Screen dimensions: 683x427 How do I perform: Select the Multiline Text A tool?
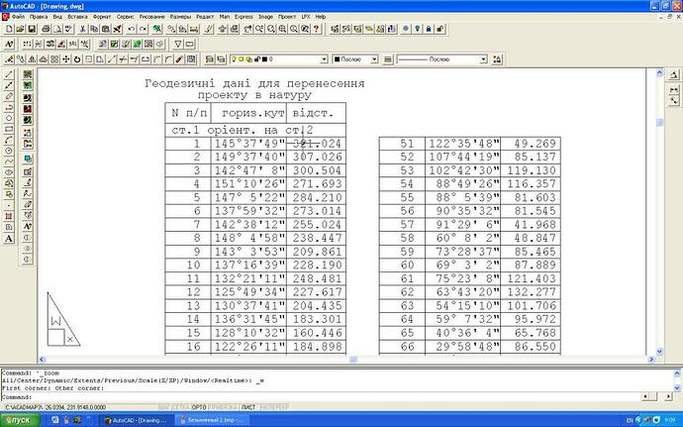click(x=9, y=239)
